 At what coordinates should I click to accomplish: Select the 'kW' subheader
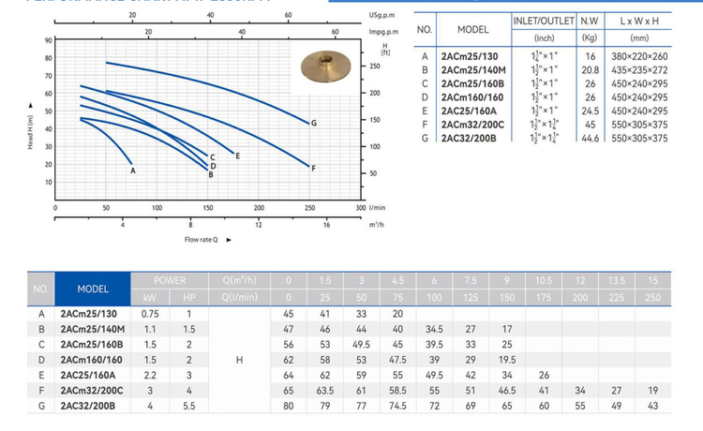tap(150, 298)
